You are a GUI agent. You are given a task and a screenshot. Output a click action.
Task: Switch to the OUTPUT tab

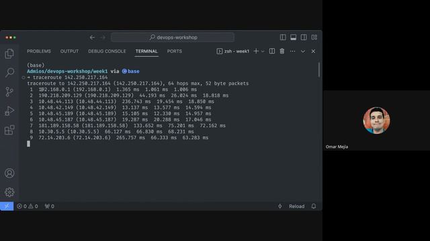pyautogui.click(x=69, y=52)
